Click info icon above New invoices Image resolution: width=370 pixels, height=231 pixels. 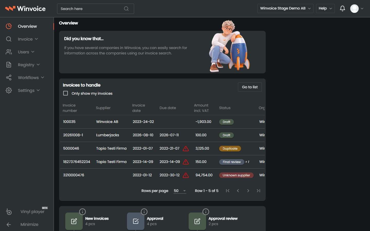pos(82,212)
